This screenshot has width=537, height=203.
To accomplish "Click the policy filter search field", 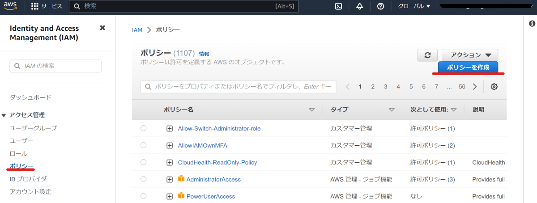I will click(x=239, y=87).
